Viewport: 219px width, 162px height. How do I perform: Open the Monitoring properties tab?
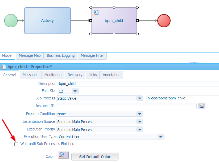pyautogui.click(x=53, y=75)
